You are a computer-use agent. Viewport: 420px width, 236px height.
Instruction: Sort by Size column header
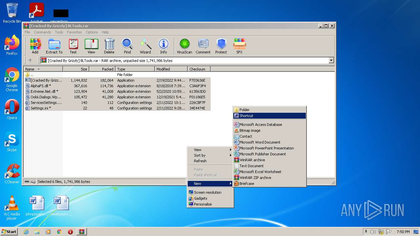76,69
